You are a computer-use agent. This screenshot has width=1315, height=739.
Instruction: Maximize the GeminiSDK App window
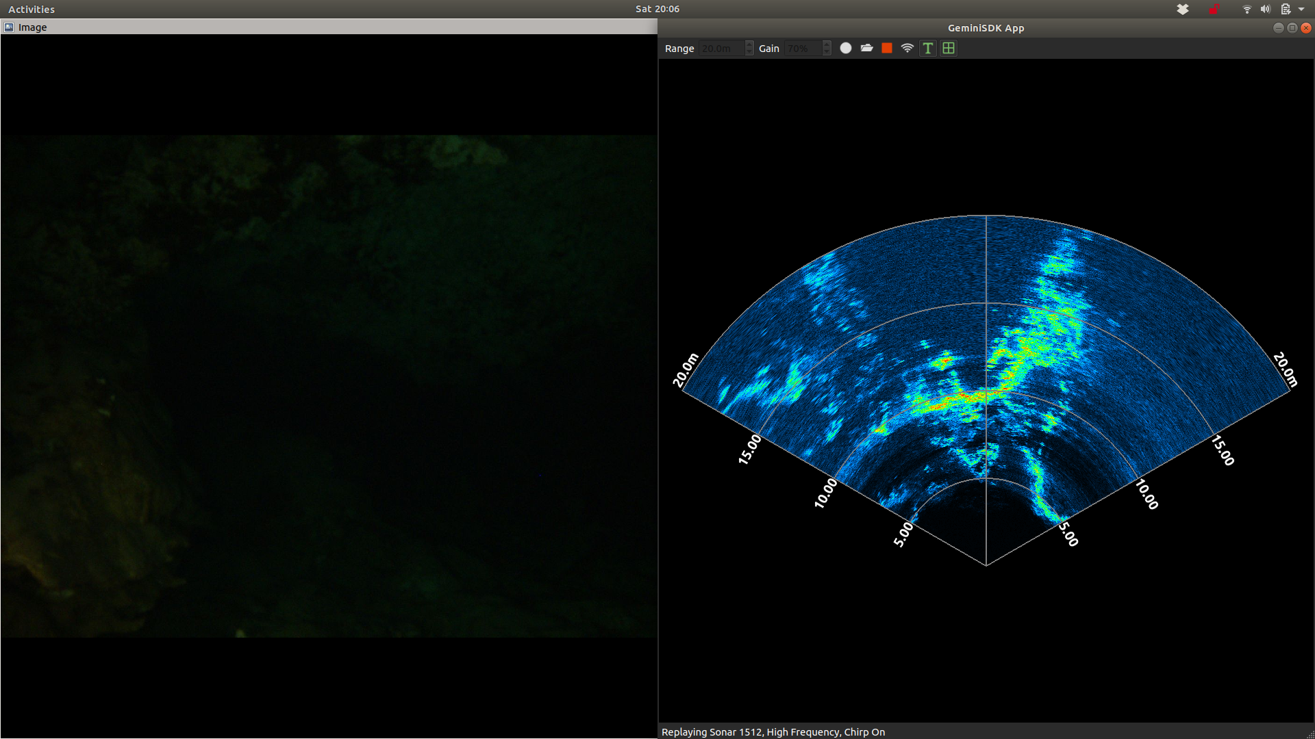coord(1292,28)
